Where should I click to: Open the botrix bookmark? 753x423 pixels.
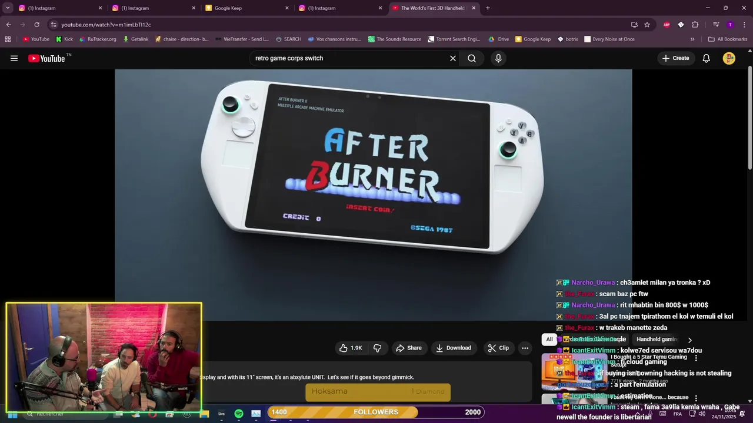pos(568,39)
